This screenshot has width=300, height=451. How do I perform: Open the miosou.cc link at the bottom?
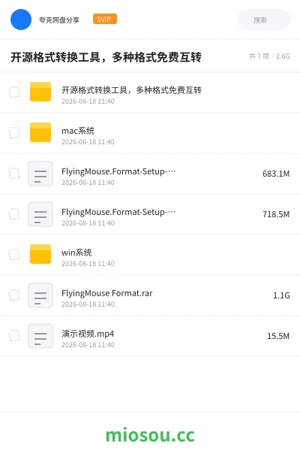[150, 435]
